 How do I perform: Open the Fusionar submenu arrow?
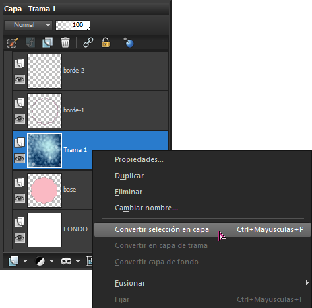307,283
